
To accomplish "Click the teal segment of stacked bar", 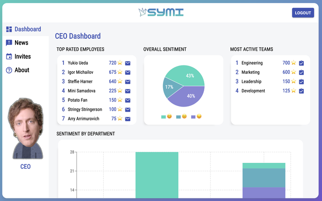I will click(x=264, y=178).
